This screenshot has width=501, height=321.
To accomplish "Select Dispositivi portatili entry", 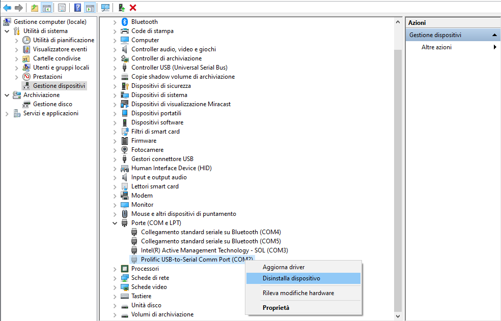I will pyautogui.click(x=156, y=113).
